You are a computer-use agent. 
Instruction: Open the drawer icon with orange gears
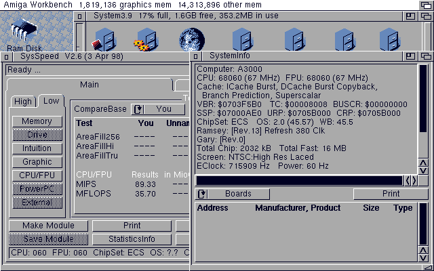click(x=146, y=39)
